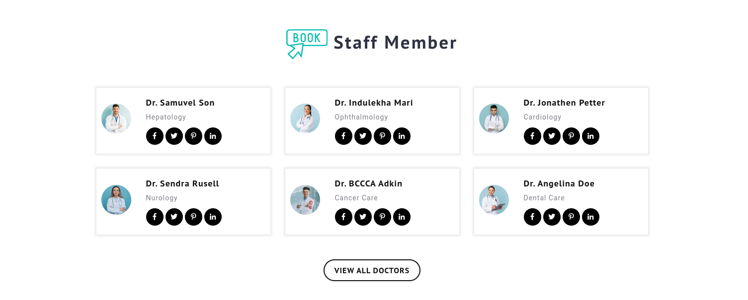Viewport: 748px width, 300px height.
Task: Click Dr. Jonathen Petter's avatar photo
Action: coord(494,119)
